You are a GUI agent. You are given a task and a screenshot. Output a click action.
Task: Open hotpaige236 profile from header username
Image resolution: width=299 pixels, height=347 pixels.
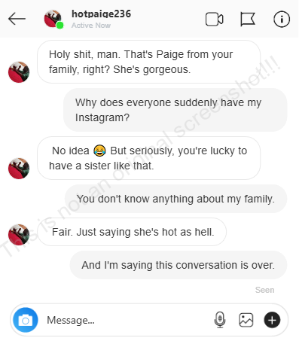point(101,14)
